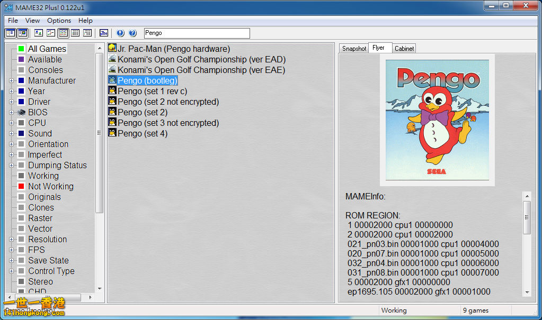Click the About toolbar icon
The height and width of the screenshot is (320, 542).
(120, 33)
